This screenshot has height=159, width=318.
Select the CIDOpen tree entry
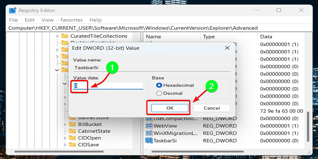coord(89,138)
